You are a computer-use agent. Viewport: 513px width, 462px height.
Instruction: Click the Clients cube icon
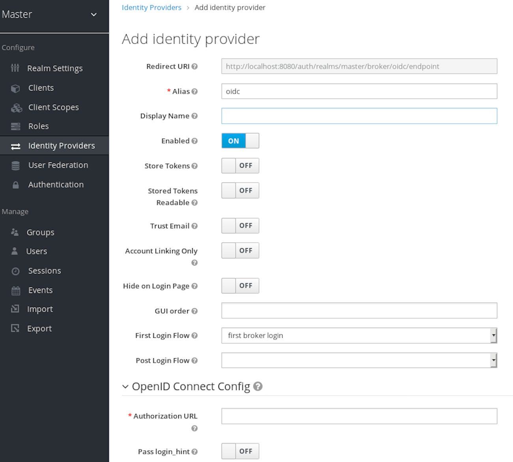click(x=15, y=88)
